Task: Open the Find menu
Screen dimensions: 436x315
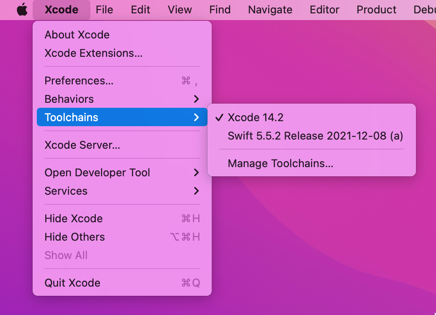Action: [x=220, y=10]
